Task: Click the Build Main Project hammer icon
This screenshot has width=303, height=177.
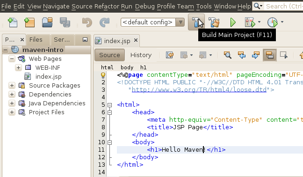Action: 196,22
